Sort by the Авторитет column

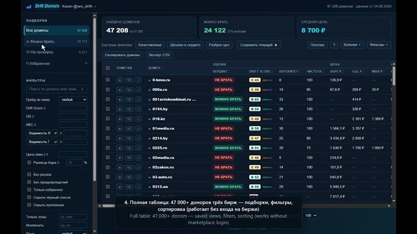[x=290, y=71]
